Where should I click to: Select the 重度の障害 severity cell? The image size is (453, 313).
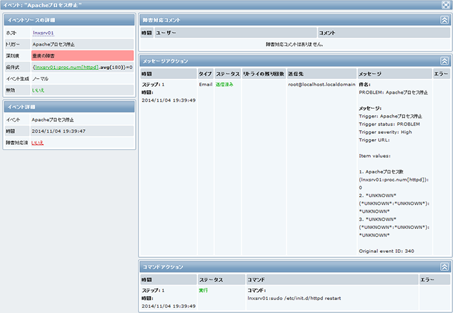(x=83, y=56)
